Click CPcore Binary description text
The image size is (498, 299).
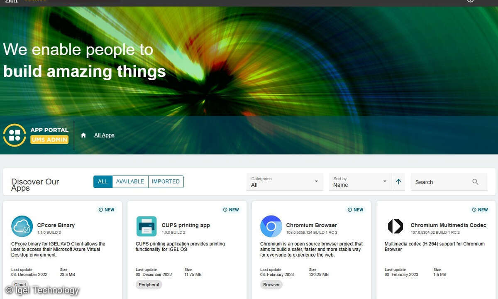59,249
